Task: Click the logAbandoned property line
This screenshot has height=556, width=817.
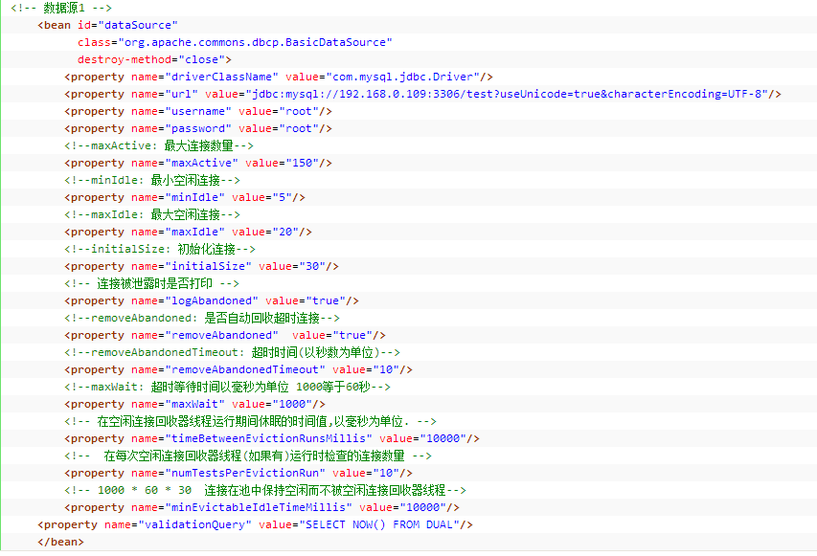Action: point(212,300)
